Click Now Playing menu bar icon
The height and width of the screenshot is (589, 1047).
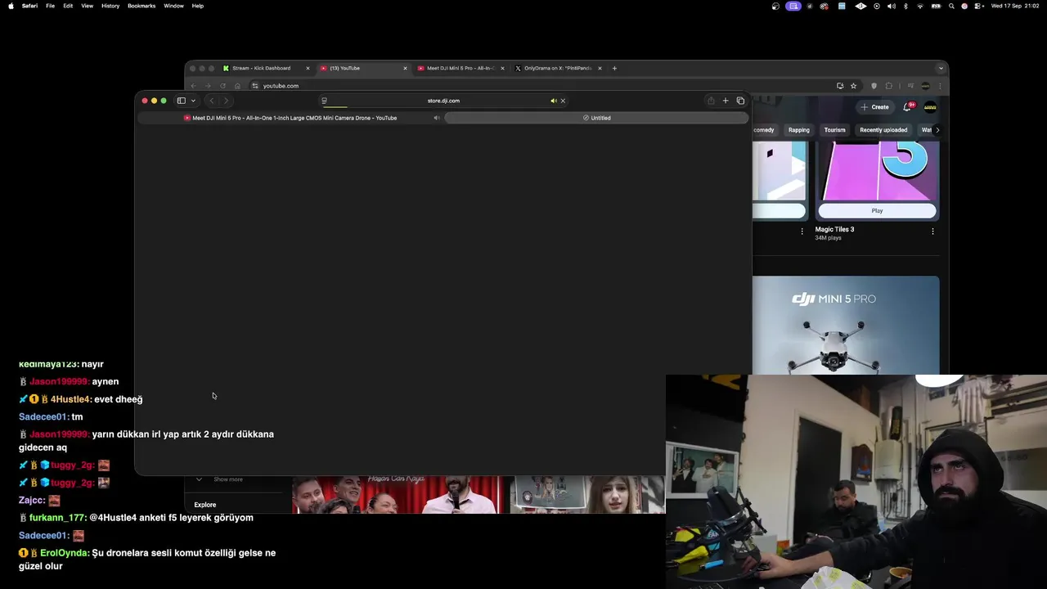(877, 6)
